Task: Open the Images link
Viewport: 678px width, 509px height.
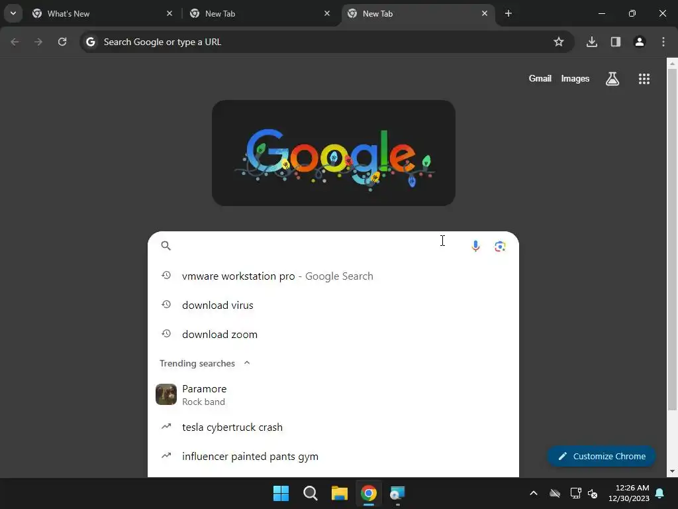Action: click(575, 79)
